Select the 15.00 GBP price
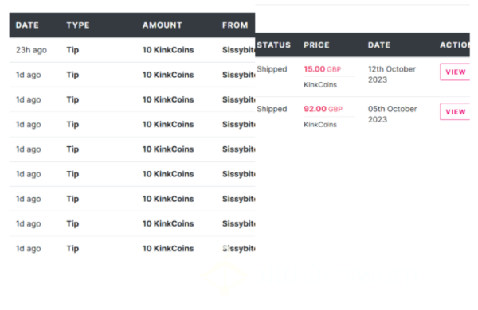The image size is (478, 310). [322, 69]
